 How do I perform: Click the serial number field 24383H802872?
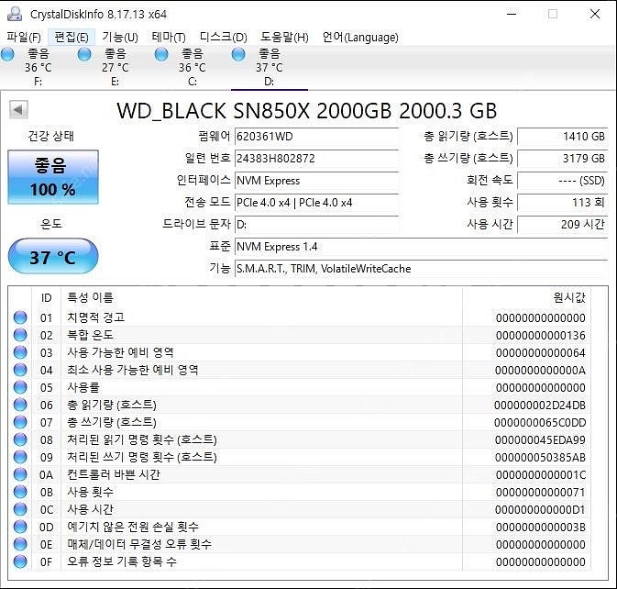316,159
